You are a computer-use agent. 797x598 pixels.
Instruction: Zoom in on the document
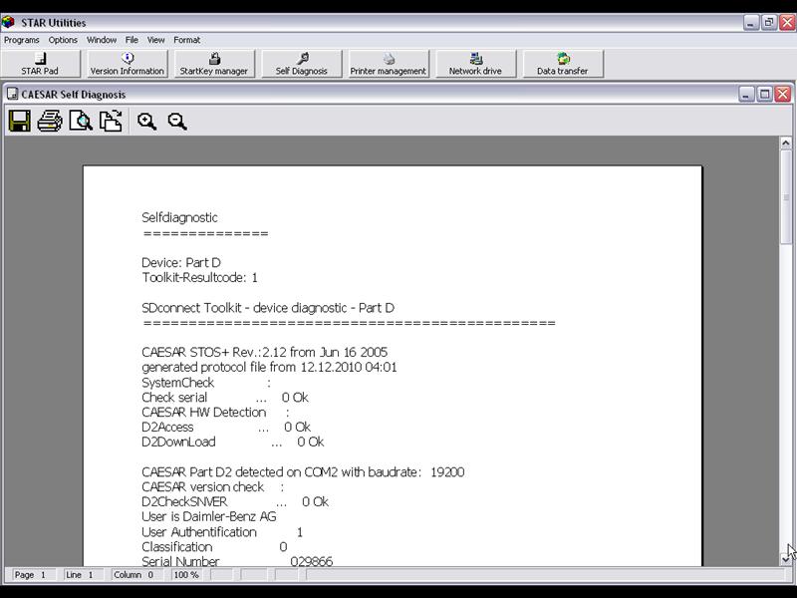(146, 122)
